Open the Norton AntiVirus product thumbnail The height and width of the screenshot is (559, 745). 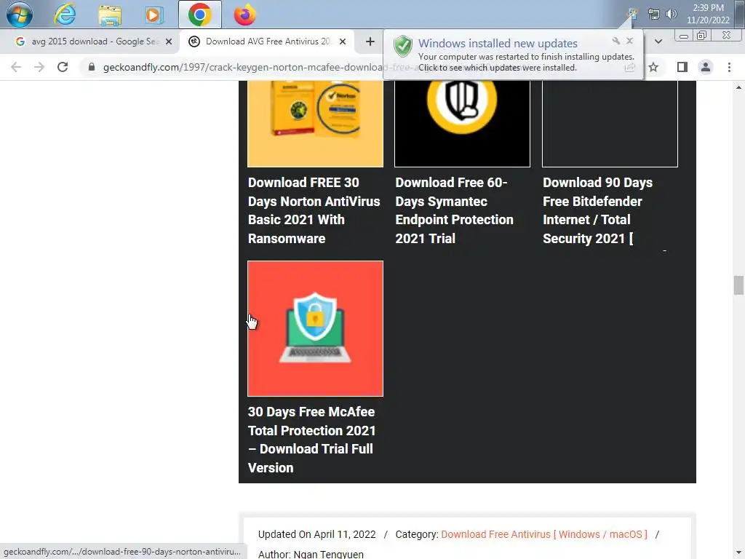click(x=316, y=124)
